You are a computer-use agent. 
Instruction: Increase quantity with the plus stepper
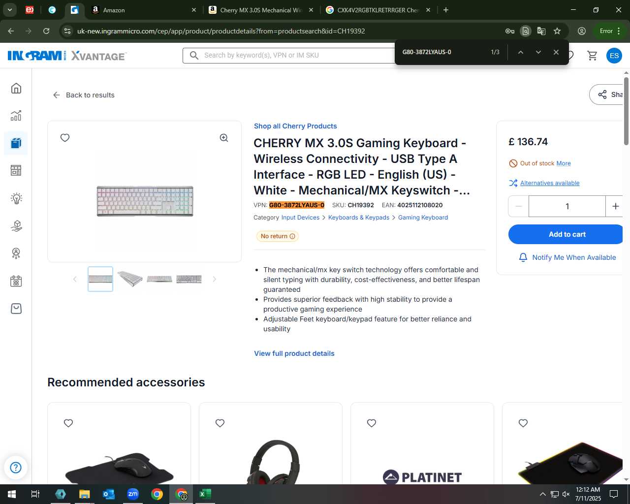click(615, 206)
